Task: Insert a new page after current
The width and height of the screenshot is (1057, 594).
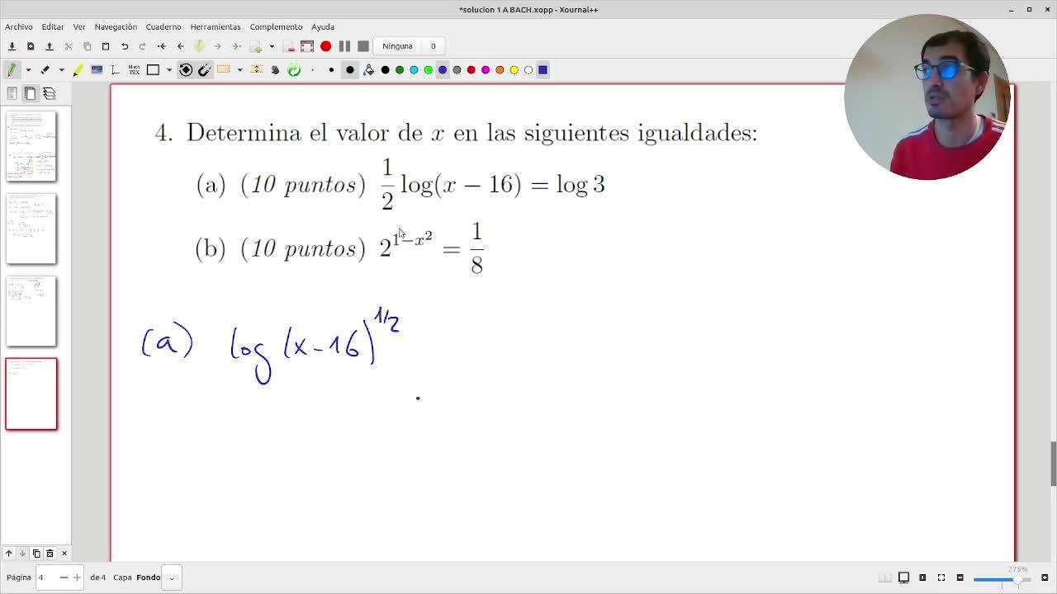Action: point(256,46)
